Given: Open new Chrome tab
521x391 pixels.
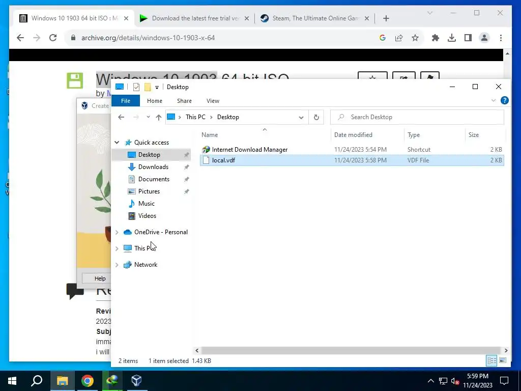Looking at the screenshot, I should pyautogui.click(x=386, y=18).
